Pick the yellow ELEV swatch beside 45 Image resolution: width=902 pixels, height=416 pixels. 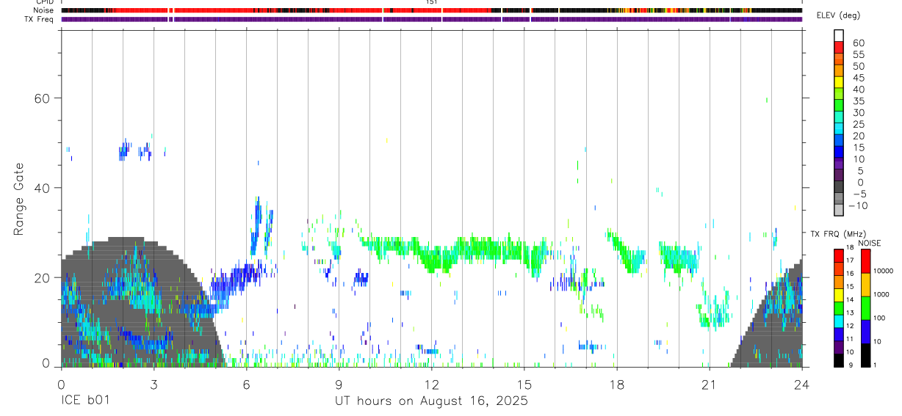(x=839, y=82)
